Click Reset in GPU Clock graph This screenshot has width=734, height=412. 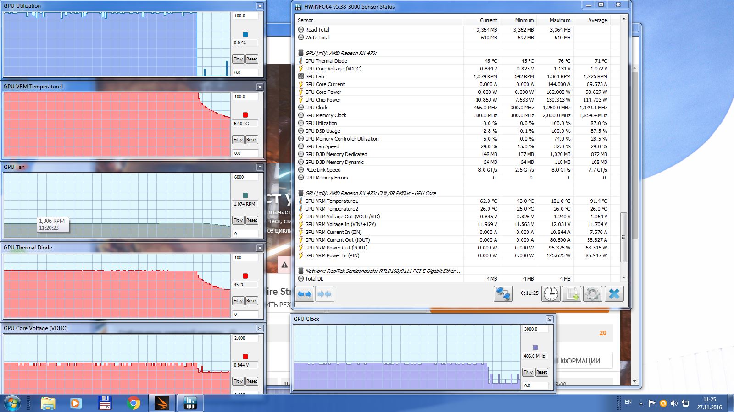541,372
